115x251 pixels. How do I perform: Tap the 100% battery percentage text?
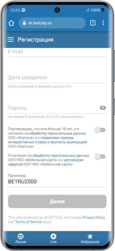95,10
